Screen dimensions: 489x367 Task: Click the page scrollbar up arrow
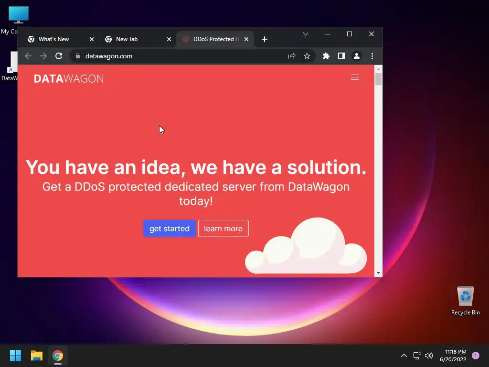(378, 69)
